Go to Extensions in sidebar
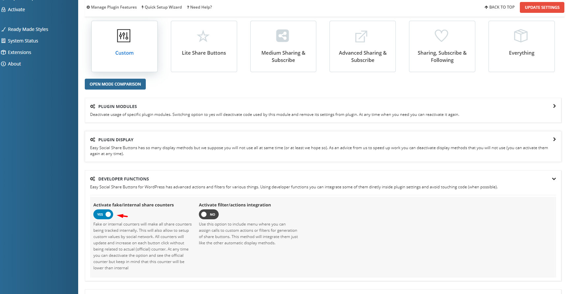 coord(19,52)
